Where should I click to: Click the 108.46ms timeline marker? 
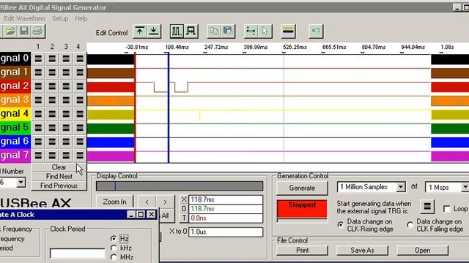click(177, 47)
